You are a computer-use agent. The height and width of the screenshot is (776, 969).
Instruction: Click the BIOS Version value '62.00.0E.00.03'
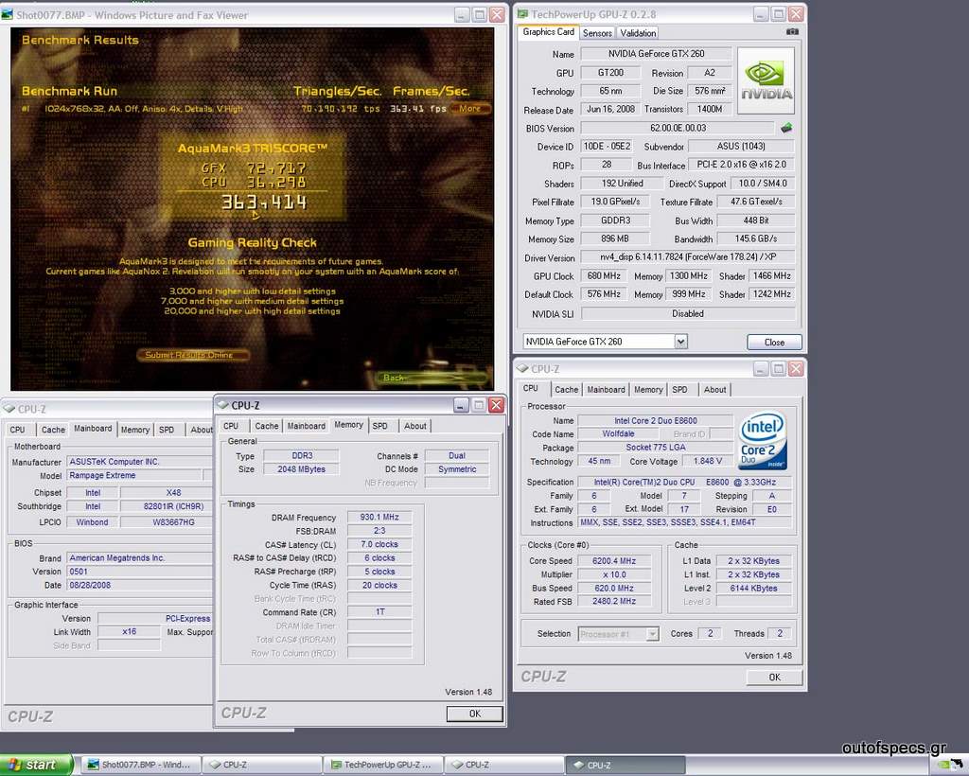678,128
